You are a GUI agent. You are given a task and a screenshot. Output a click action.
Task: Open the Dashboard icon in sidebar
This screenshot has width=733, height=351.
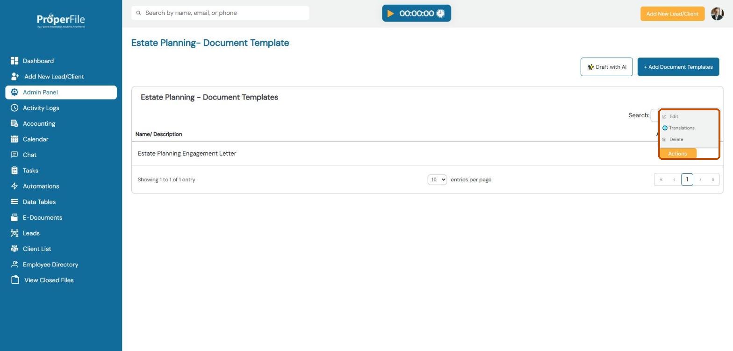[x=14, y=61]
